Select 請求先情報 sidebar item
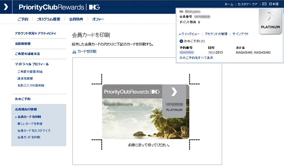The height and width of the screenshot is (167, 284). (x=25, y=78)
